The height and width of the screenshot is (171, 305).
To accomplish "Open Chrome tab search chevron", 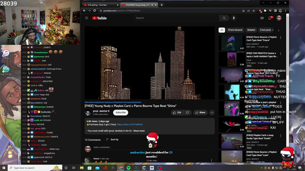I will 263,3.
